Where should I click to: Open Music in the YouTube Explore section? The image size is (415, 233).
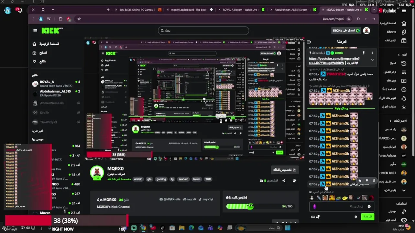(x=397, y=212)
